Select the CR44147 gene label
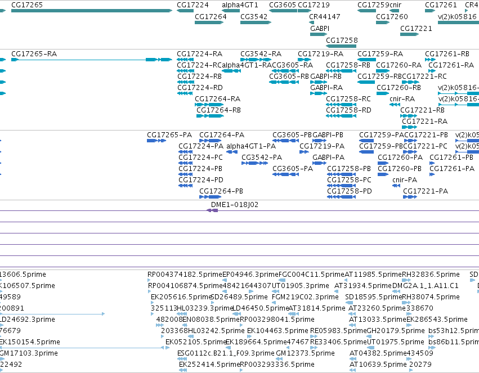Viewport: 479px width, 373px height. click(x=325, y=16)
